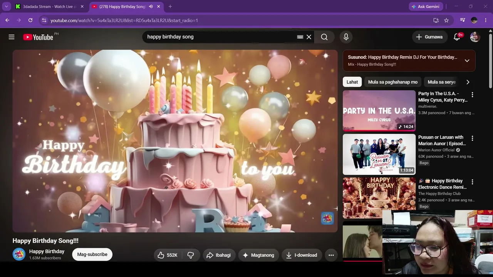Select the Lahat filter chip
The width and height of the screenshot is (493, 277).
(x=352, y=82)
